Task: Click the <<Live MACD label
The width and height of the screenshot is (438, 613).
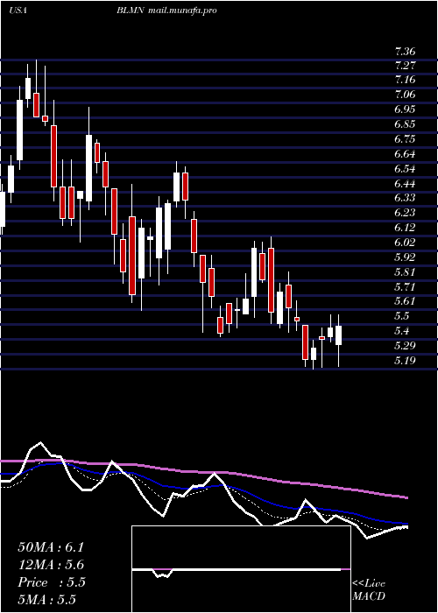Action: pos(369,589)
